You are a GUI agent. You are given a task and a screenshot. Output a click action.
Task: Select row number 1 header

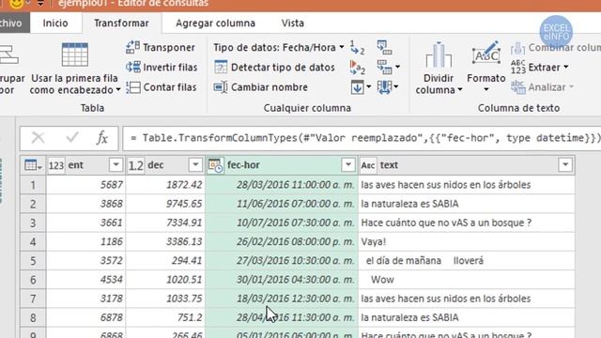click(33, 185)
